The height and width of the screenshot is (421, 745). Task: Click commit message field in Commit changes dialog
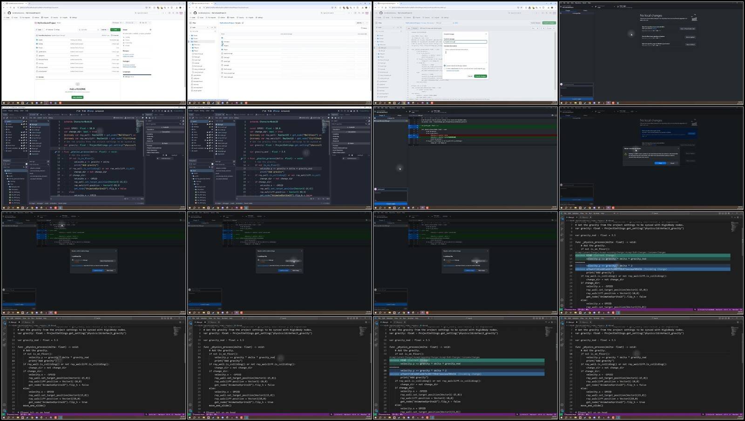pos(465,42)
